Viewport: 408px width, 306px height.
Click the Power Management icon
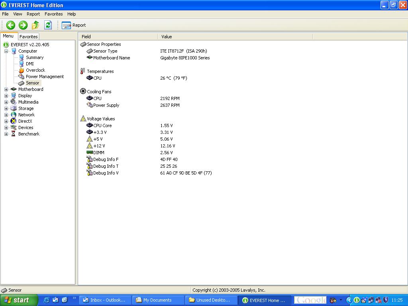[22, 76]
